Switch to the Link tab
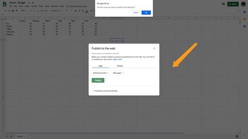This screenshot has width=248, height=139. click(100, 66)
